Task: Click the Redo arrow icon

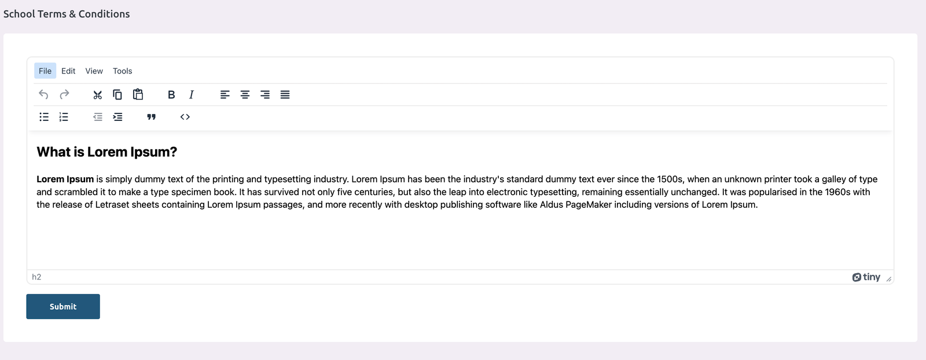Action: [64, 94]
